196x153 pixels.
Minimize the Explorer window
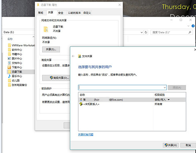pos(171,20)
